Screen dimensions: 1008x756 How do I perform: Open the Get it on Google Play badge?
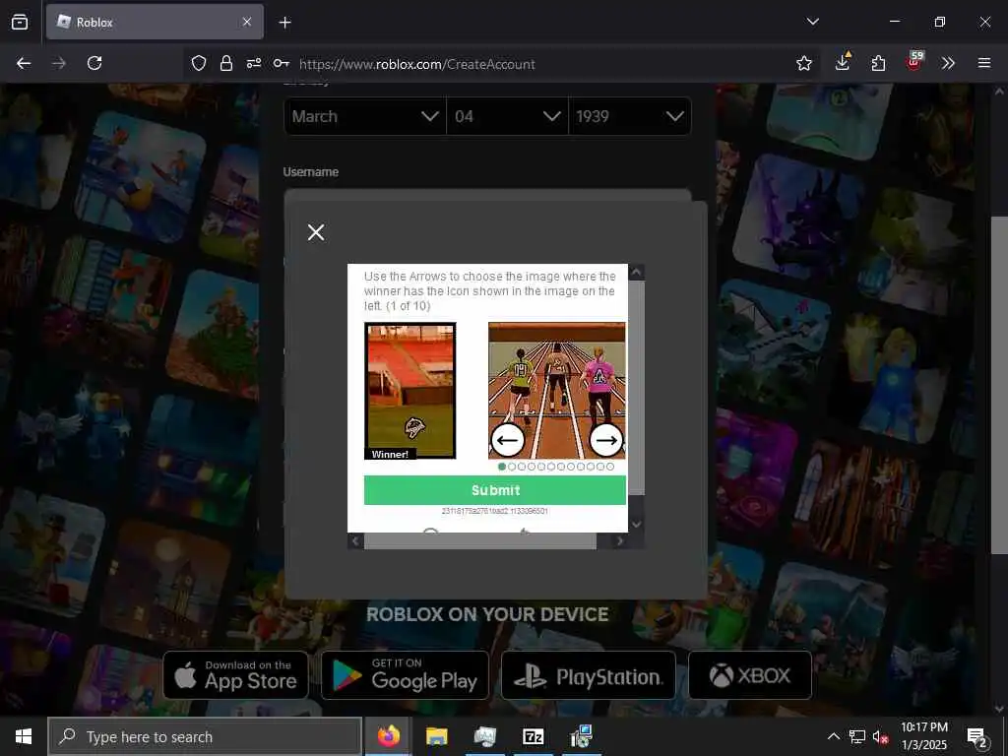click(405, 675)
